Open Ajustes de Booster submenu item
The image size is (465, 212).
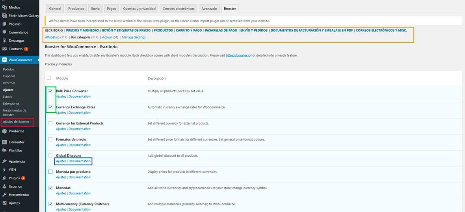[16, 122]
